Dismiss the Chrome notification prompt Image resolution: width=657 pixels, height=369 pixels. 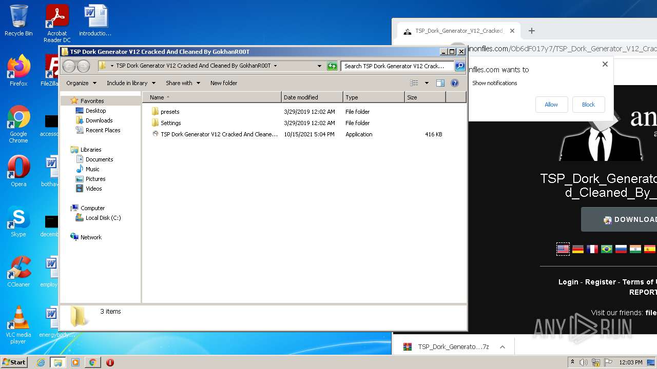tap(605, 64)
